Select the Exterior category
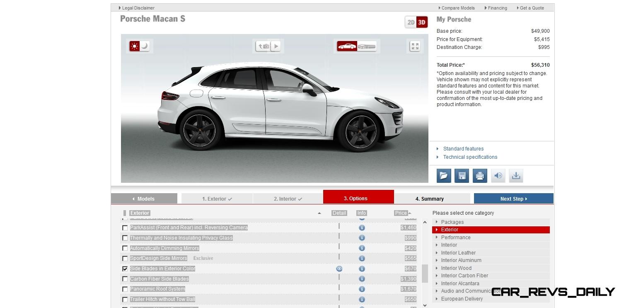 (x=491, y=230)
